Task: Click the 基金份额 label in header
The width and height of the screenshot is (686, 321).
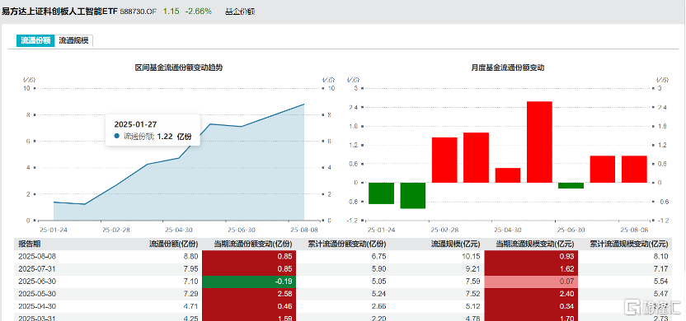Action: click(240, 12)
